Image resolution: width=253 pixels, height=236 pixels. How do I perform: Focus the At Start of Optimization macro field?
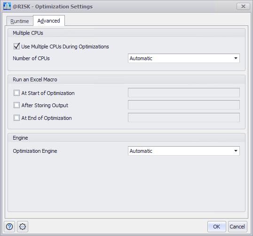(x=184, y=93)
